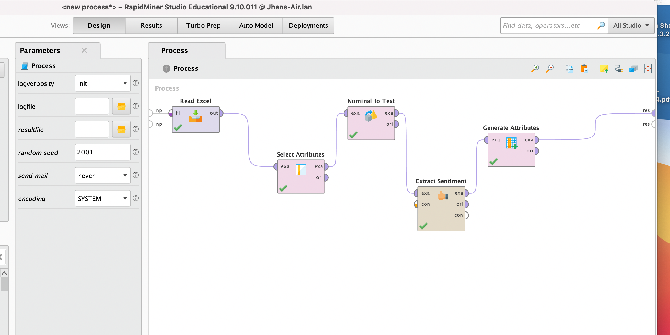The image size is (670, 335).
Task: Click the ori port of Nominal to Text
Action: 397,124
